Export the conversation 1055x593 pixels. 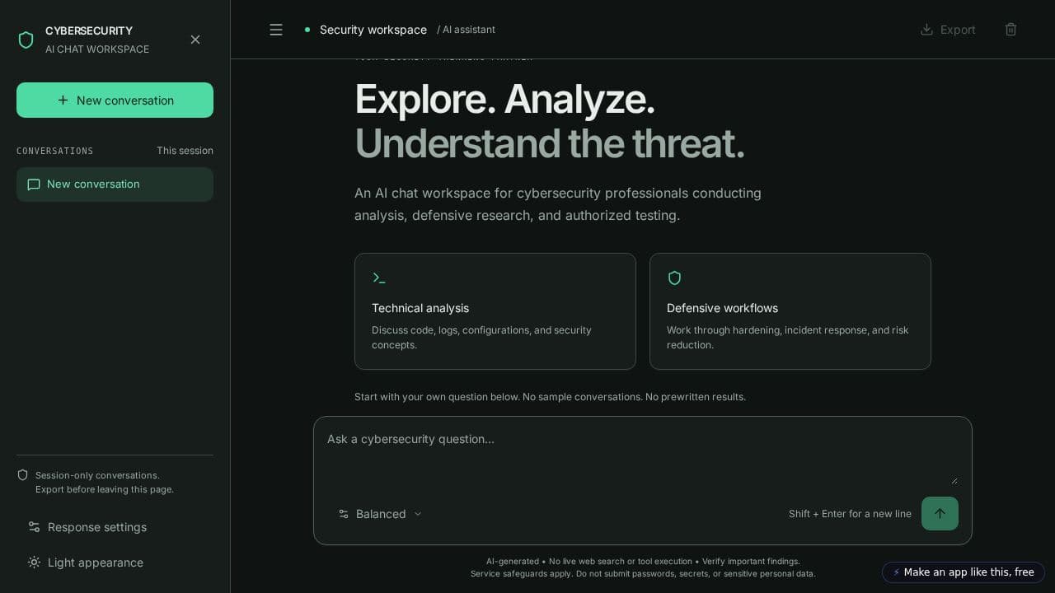point(948,30)
